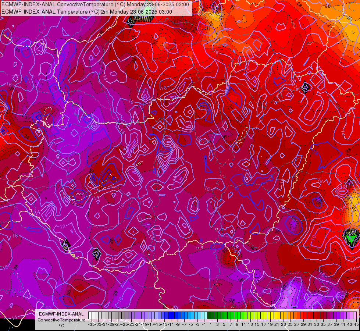360x331 pixels.
Task: Click the positive 5 value on the legend scale
Action: click(224, 324)
